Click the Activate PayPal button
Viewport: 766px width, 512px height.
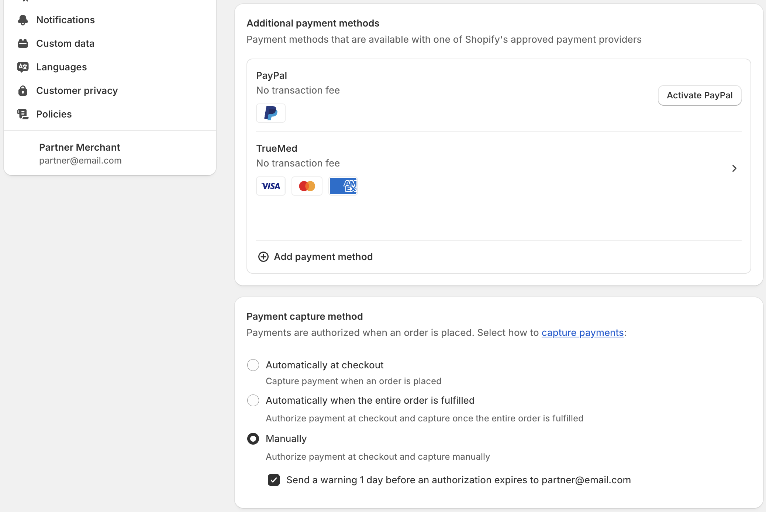[x=699, y=95]
